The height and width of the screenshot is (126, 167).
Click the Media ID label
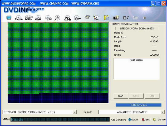coord(119,33)
